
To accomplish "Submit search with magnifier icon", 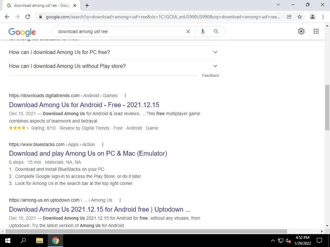I will pyautogui.click(x=216, y=32).
